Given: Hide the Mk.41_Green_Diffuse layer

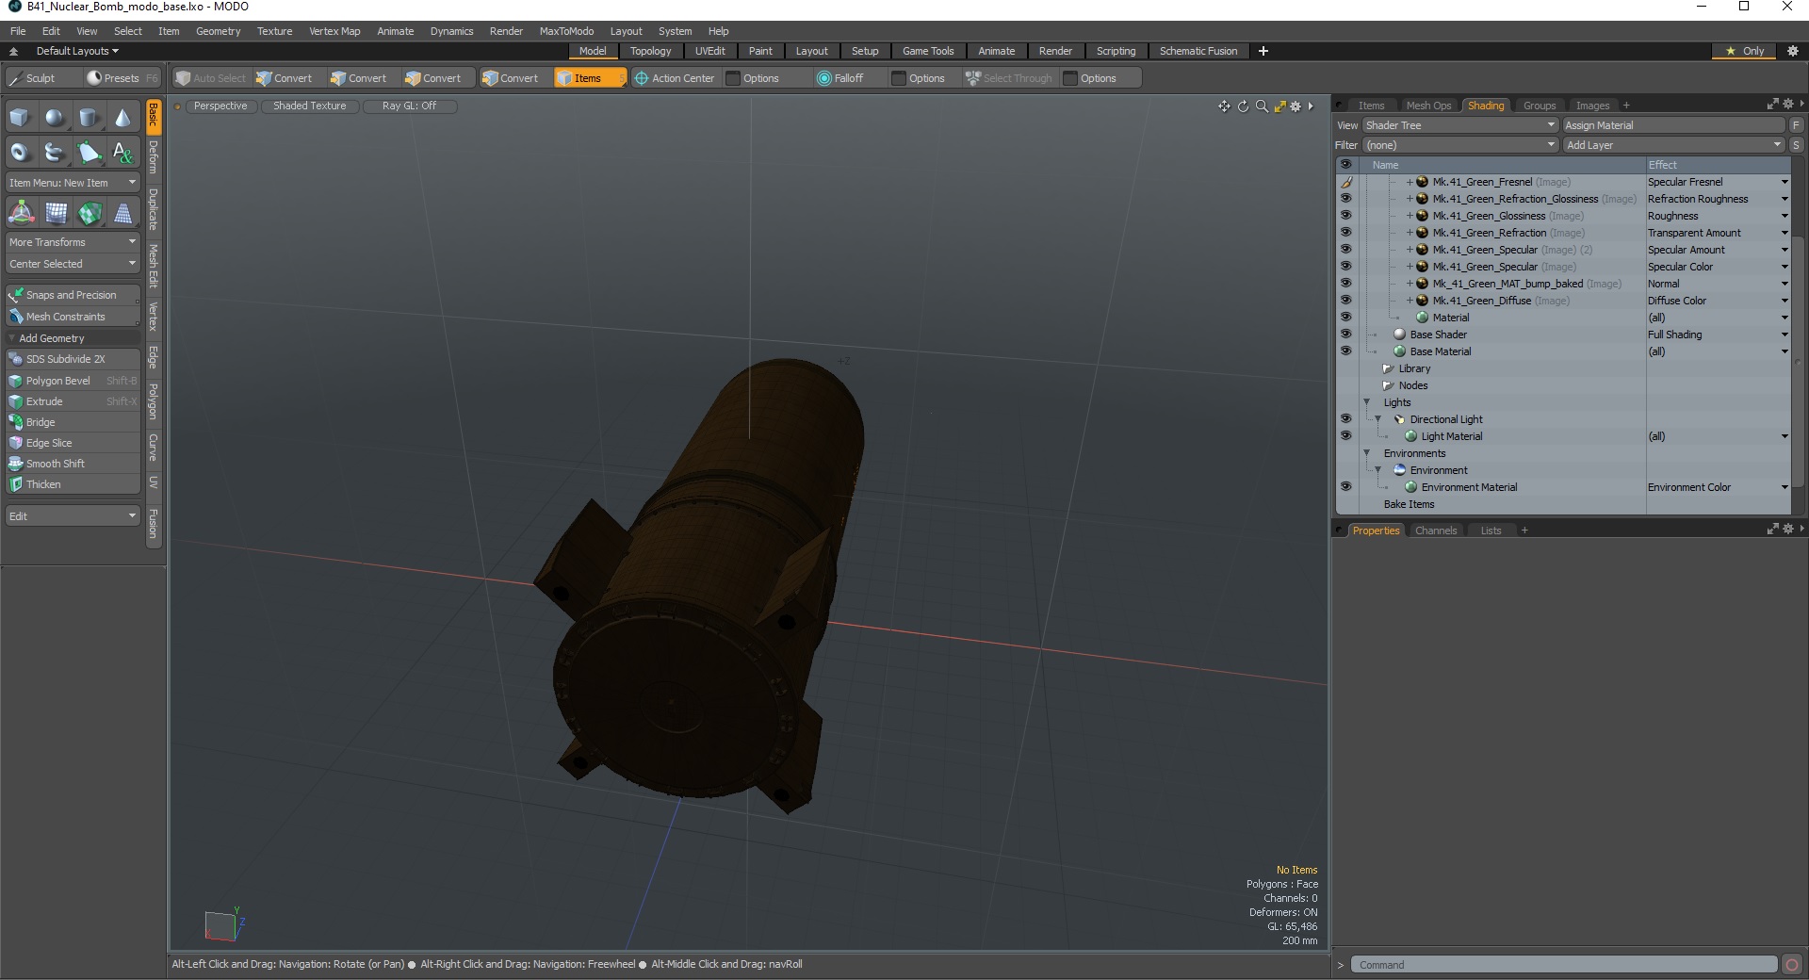Looking at the screenshot, I should tap(1345, 301).
